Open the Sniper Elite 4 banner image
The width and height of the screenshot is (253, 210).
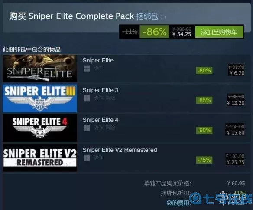[40, 128]
